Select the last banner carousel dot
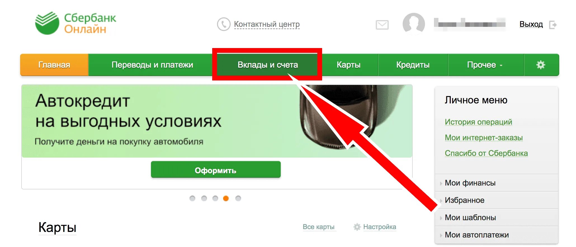Screen dimensions: 576x247 pos(238,198)
